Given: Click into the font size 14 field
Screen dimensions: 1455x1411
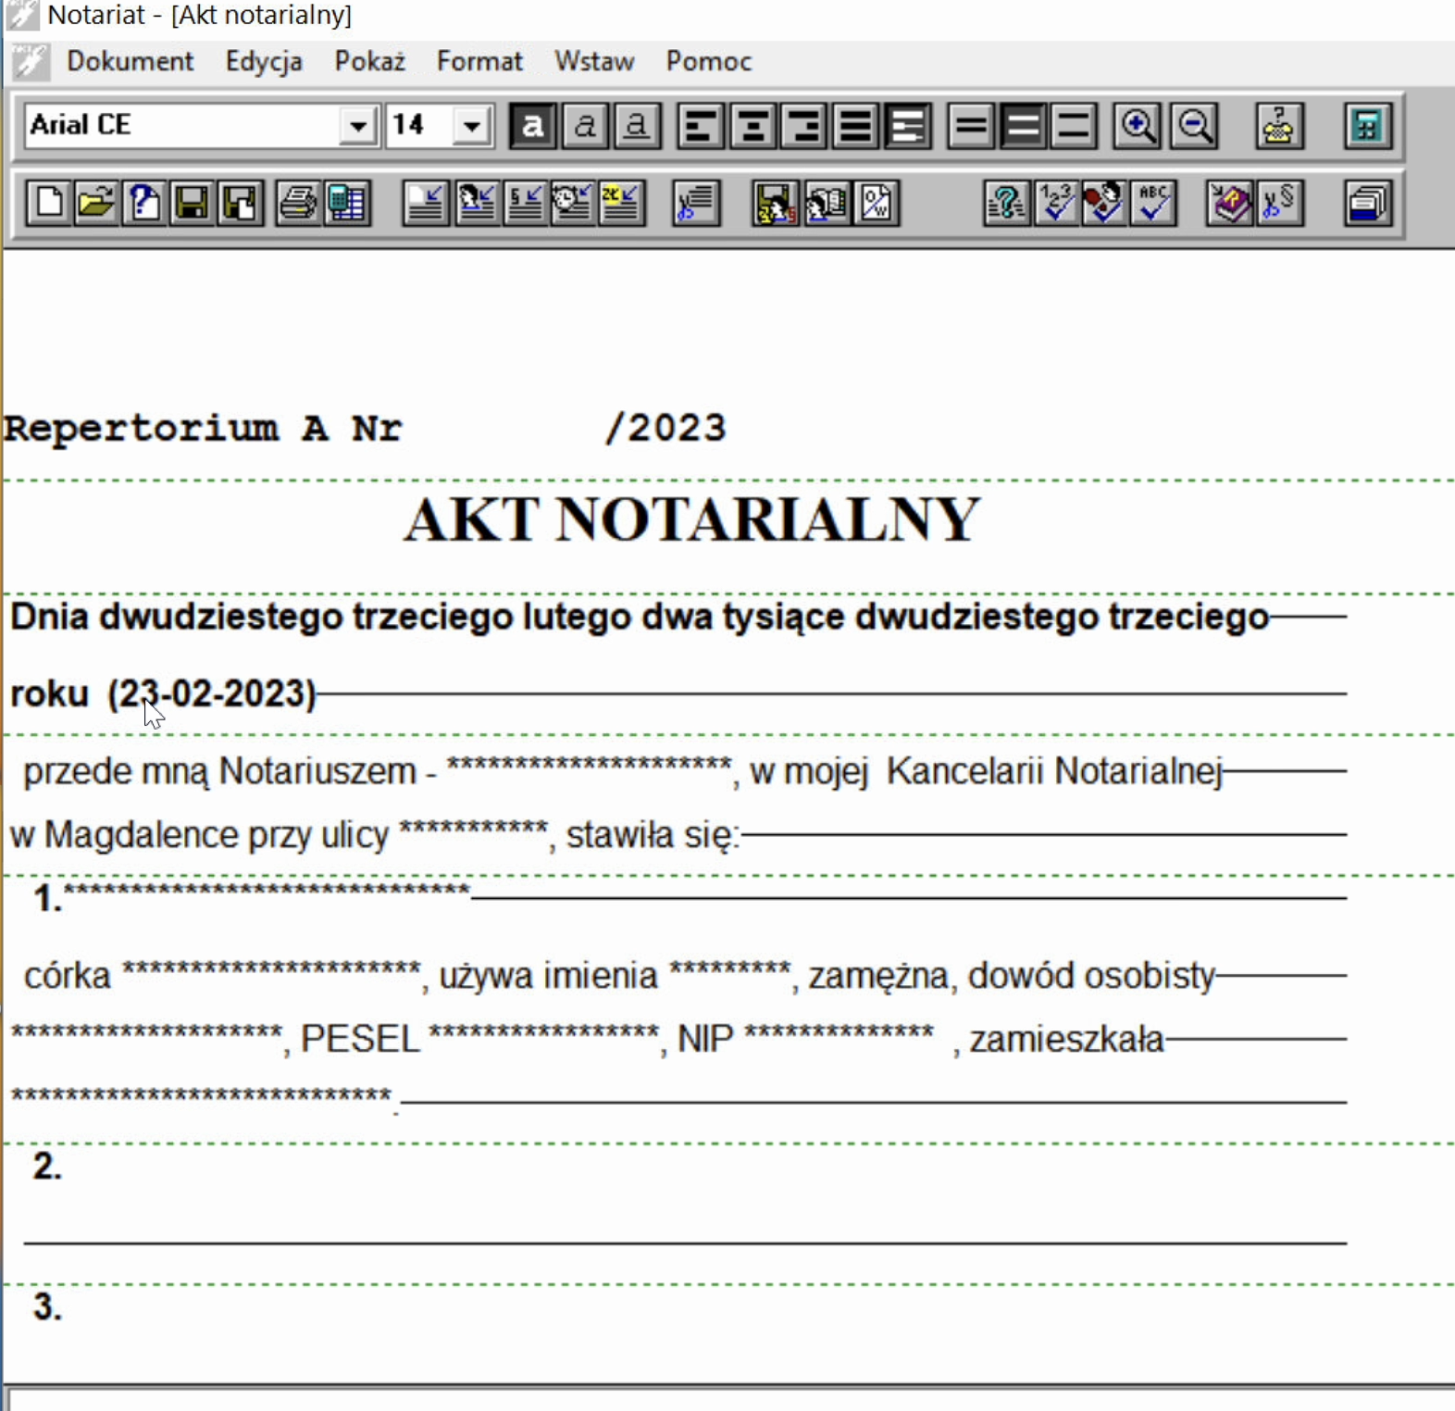Looking at the screenshot, I should [420, 125].
